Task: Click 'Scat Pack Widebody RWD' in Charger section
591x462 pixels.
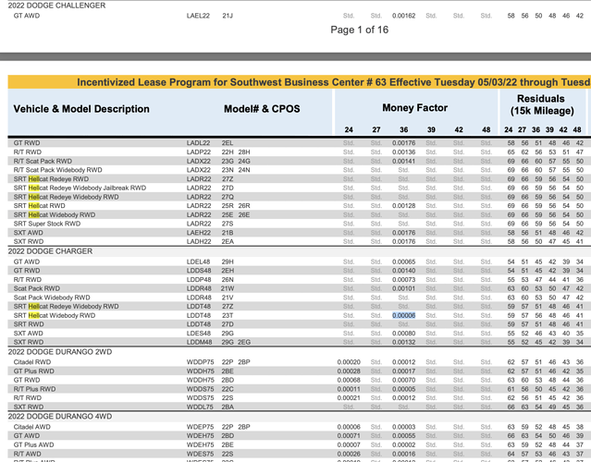Action: 52,298
